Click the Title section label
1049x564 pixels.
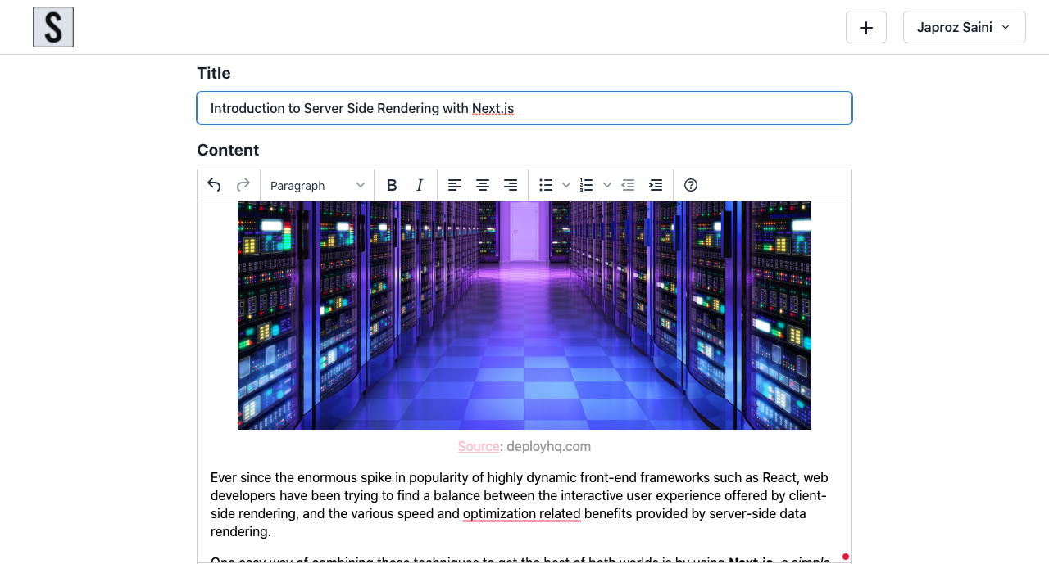click(x=214, y=73)
